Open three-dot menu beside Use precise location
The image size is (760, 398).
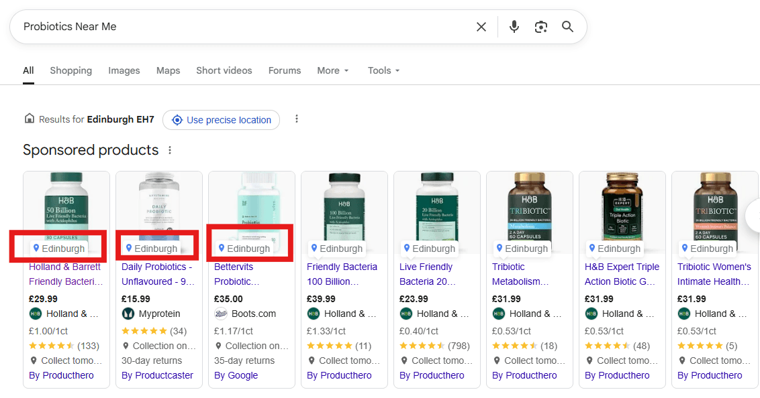(297, 119)
